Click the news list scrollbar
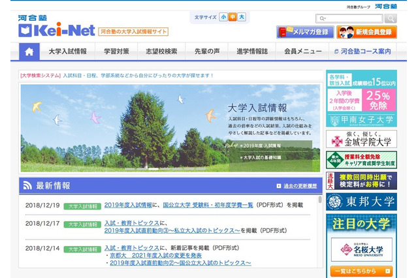The image size is (418, 278). [x=320, y=200]
